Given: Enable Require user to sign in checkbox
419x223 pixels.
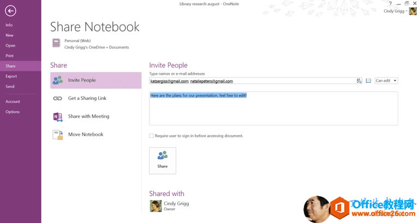Looking at the screenshot, I should pos(151,136).
